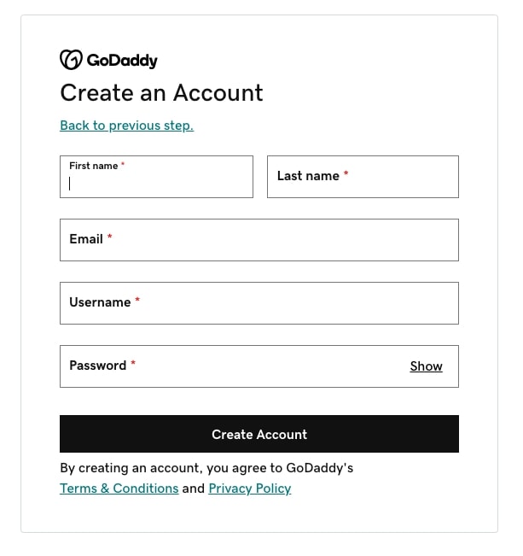Focus the First name input field
The height and width of the screenshot is (556, 523).
click(157, 177)
